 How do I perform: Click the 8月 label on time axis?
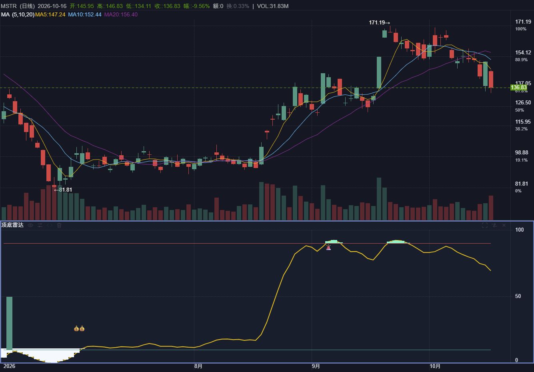pos(198,366)
